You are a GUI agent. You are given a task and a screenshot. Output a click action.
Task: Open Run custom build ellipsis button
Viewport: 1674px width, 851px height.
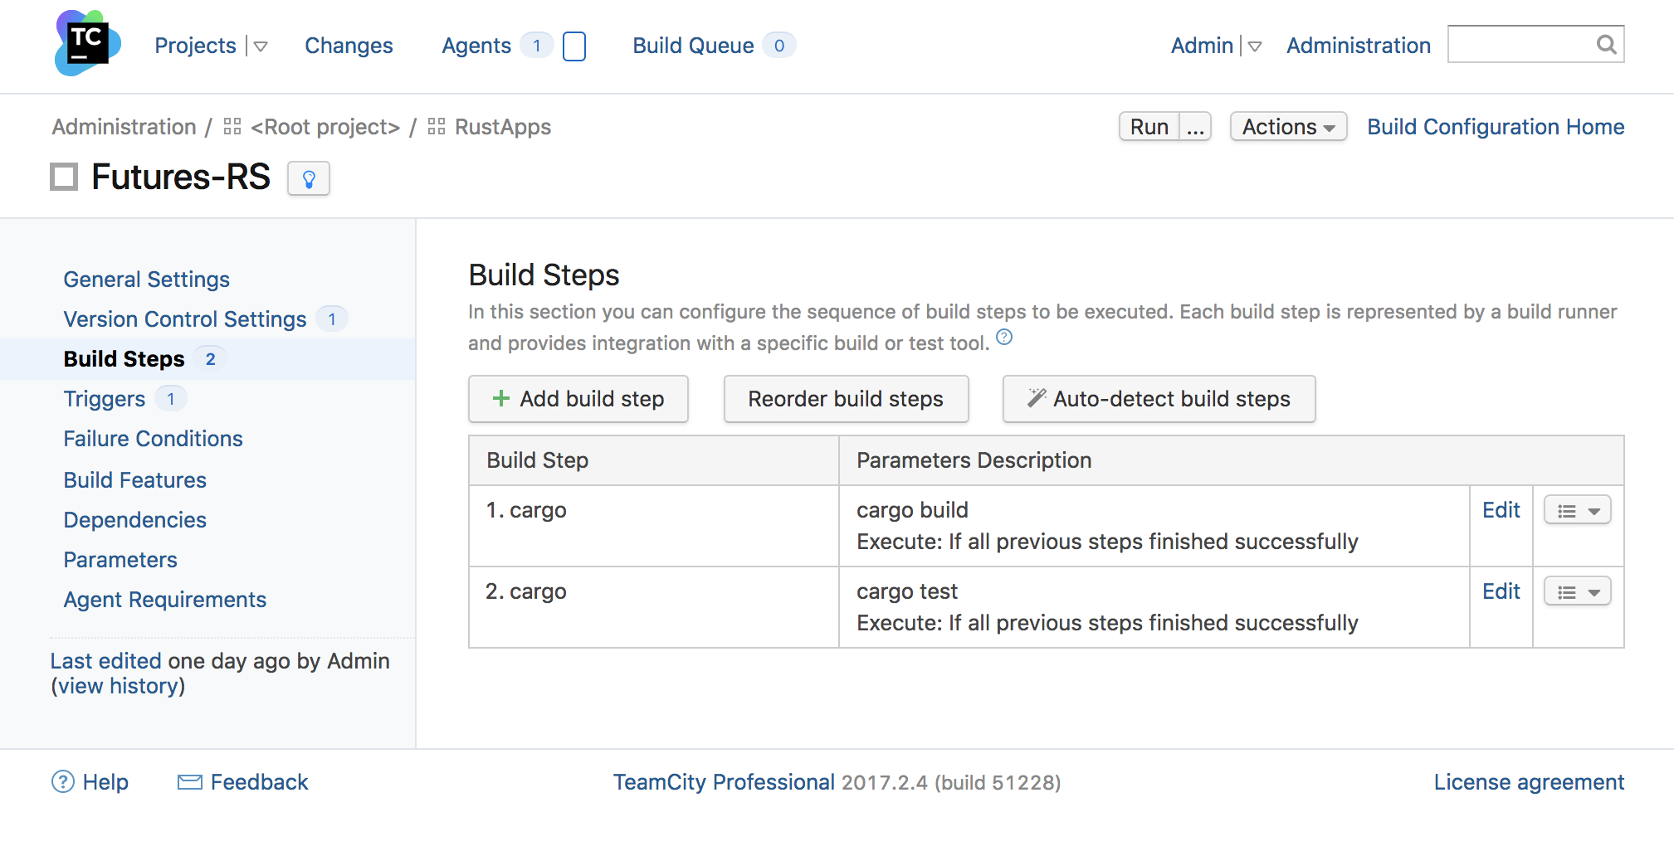tap(1195, 127)
